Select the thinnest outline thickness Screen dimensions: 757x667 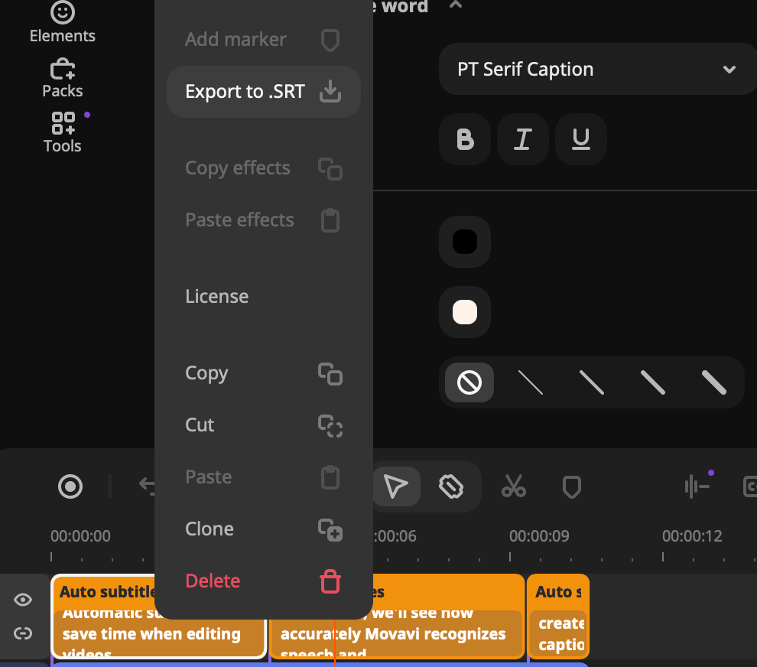(530, 382)
